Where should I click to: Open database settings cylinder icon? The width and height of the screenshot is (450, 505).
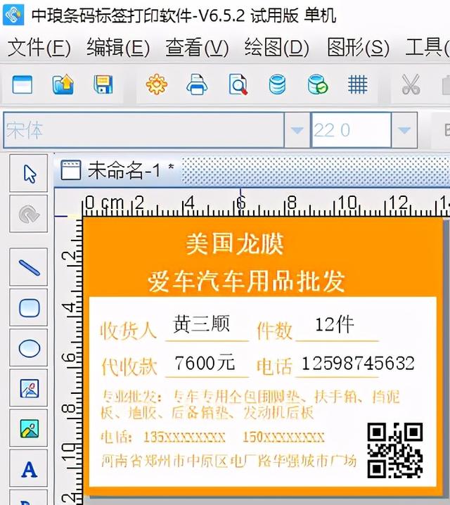tap(277, 84)
